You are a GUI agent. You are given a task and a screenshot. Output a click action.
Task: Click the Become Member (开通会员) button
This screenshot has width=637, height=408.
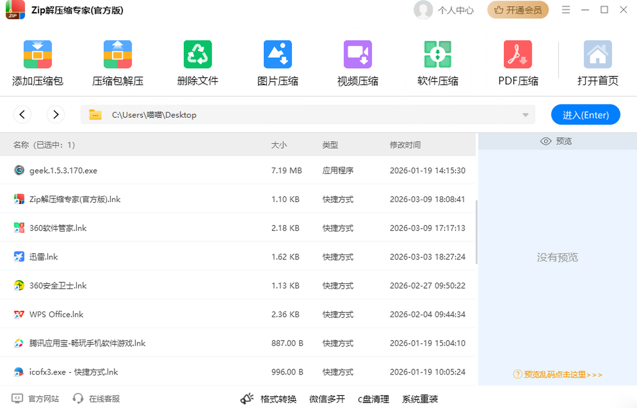click(x=518, y=10)
